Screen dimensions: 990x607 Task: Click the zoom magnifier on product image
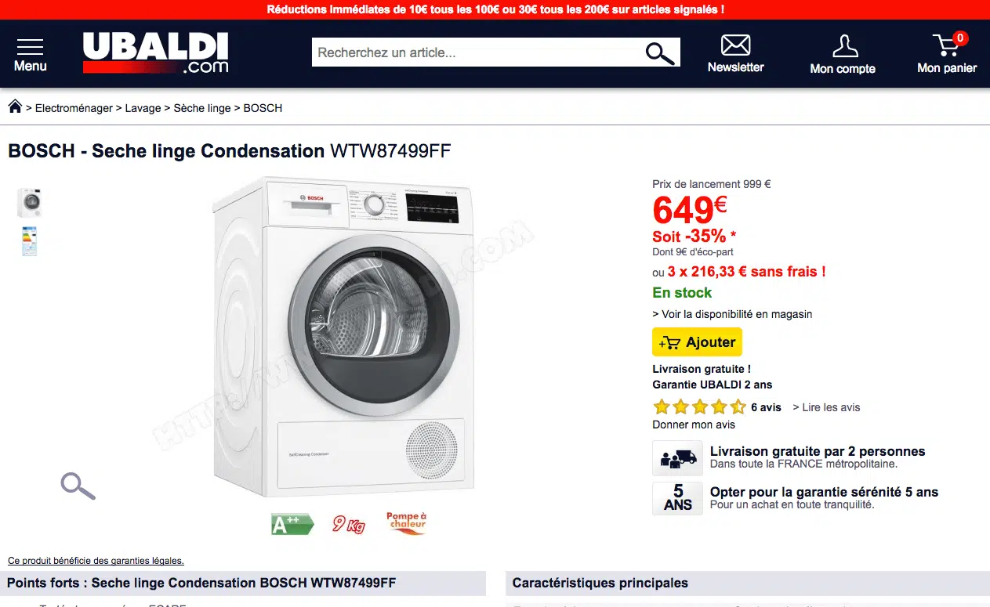tap(78, 486)
